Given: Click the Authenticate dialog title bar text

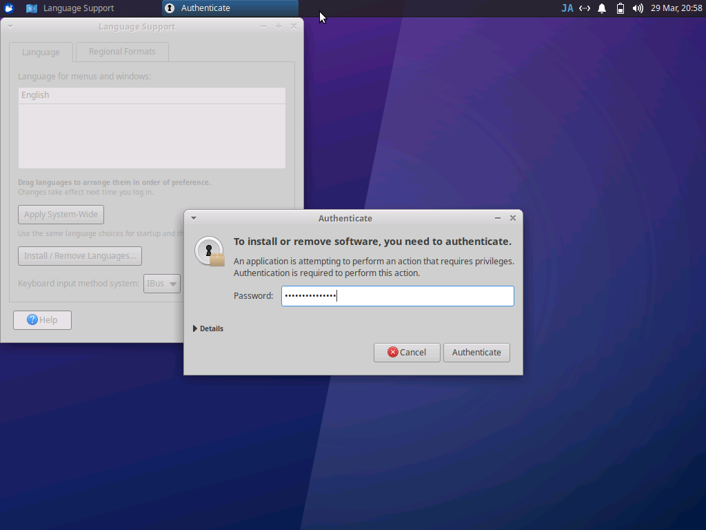Looking at the screenshot, I should (x=345, y=219).
